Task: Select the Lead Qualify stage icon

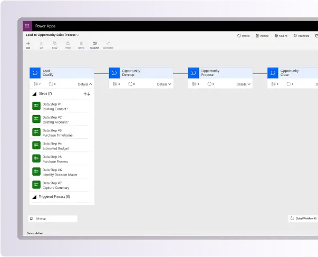Action: click(35, 73)
